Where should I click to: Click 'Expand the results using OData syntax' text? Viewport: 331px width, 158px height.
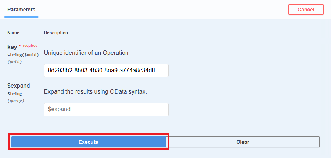pyautogui.click(x=95, y=91)
